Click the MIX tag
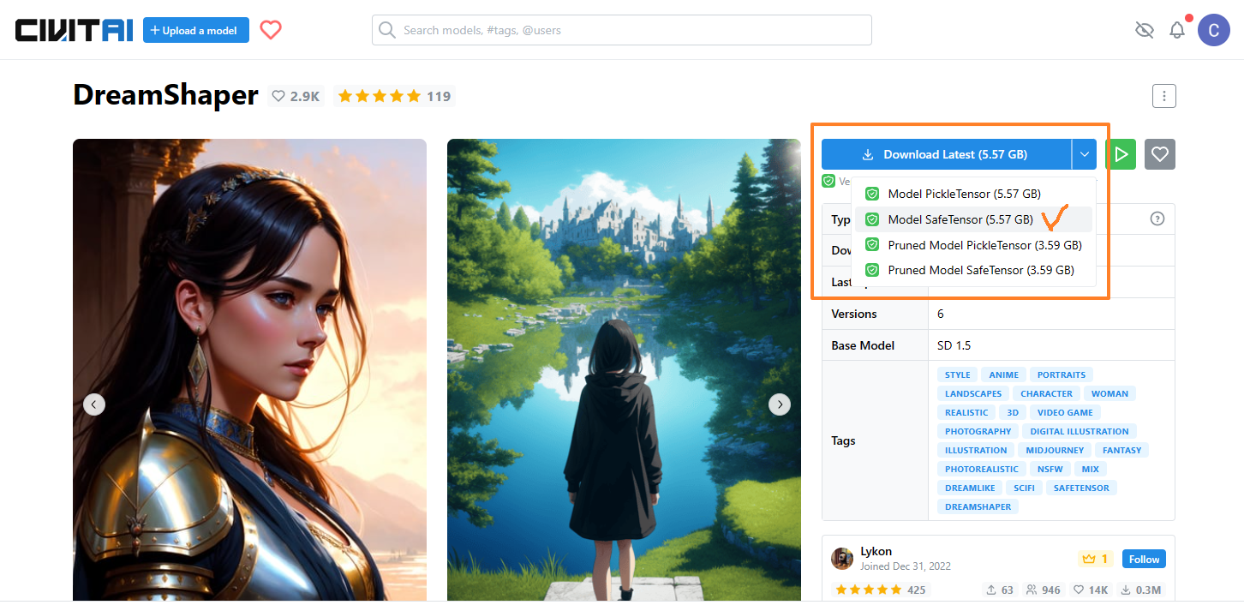 [x=1090, y=469]
